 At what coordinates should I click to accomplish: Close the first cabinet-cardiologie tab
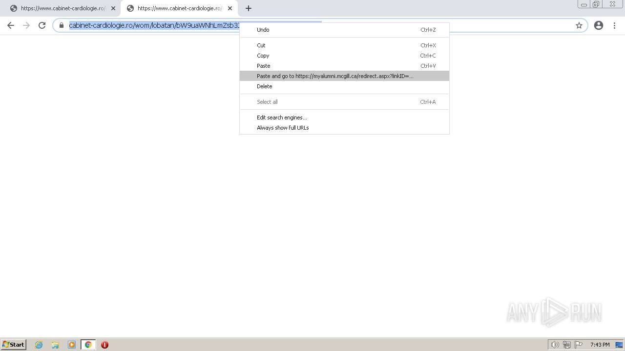(x=113, y=8)
